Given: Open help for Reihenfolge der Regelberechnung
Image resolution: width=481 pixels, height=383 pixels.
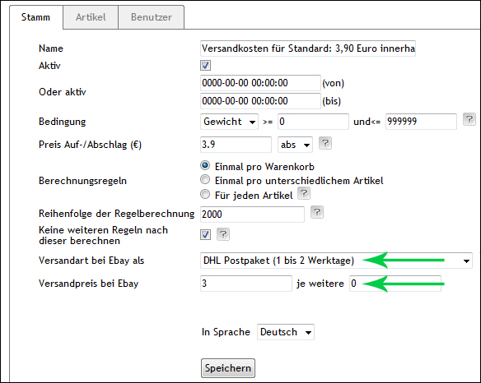Looking at the screenshot, I should pyautogui.click(x=317, y=212).
